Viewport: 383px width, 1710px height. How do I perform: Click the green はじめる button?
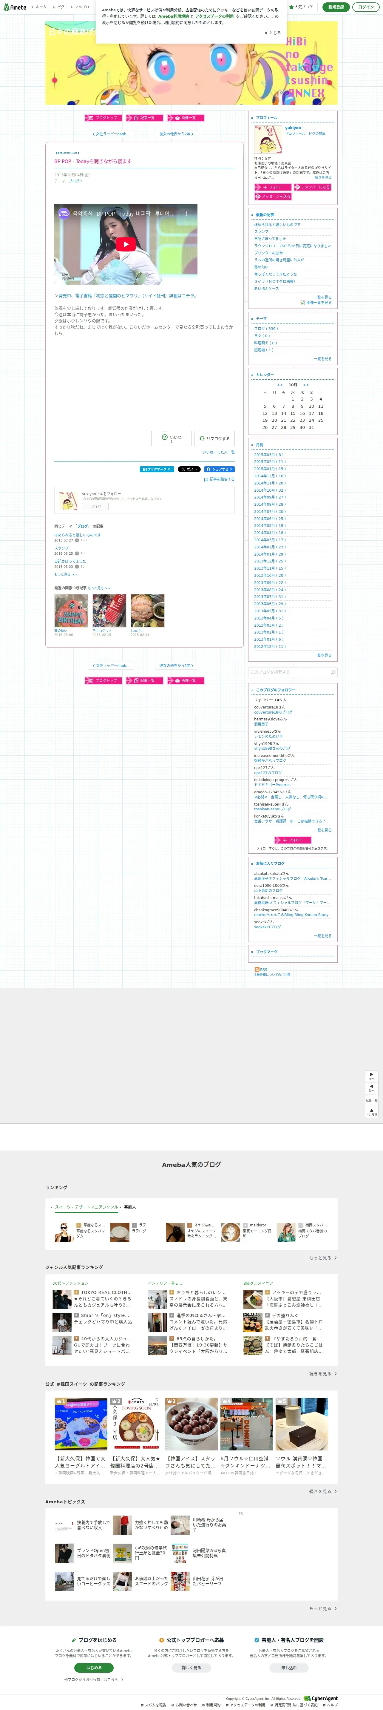[x=94, y=1668]
